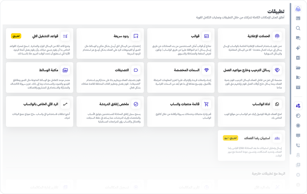The width and height of the screenshot is (307, 194).
Task: Open search from the sidebar magnifier icon
Action: tap(298, 28)
